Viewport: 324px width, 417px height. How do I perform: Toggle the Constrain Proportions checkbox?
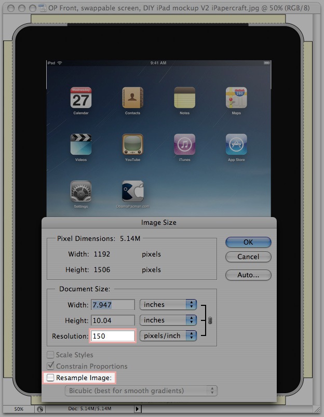(x=50, y=366)
